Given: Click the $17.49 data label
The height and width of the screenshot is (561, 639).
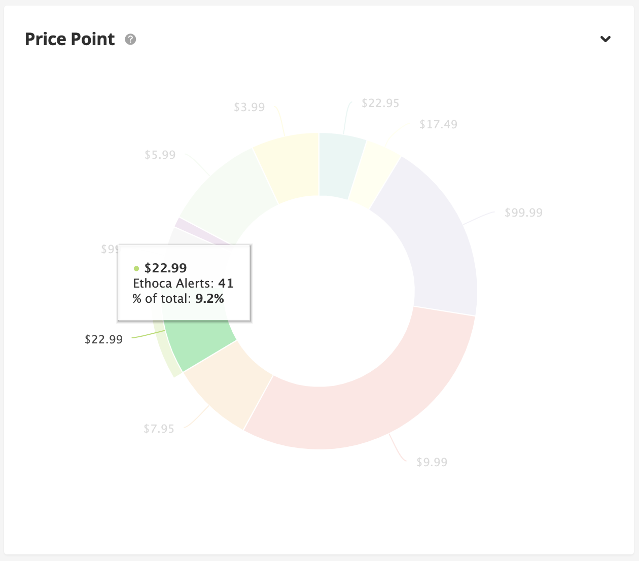Looking at the screenshot, I should tap(438, 124).
